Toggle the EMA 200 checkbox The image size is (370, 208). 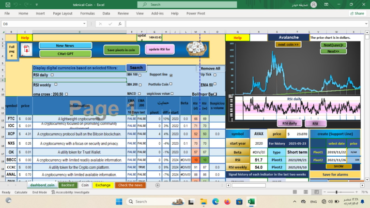pyautogui.click(x=140, y=85)
